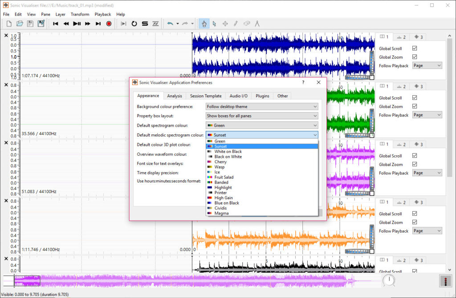Viewport: 456px width, 298px height.
Task: Select the Draw pencil tool
Action: click(x=236, y=24)
